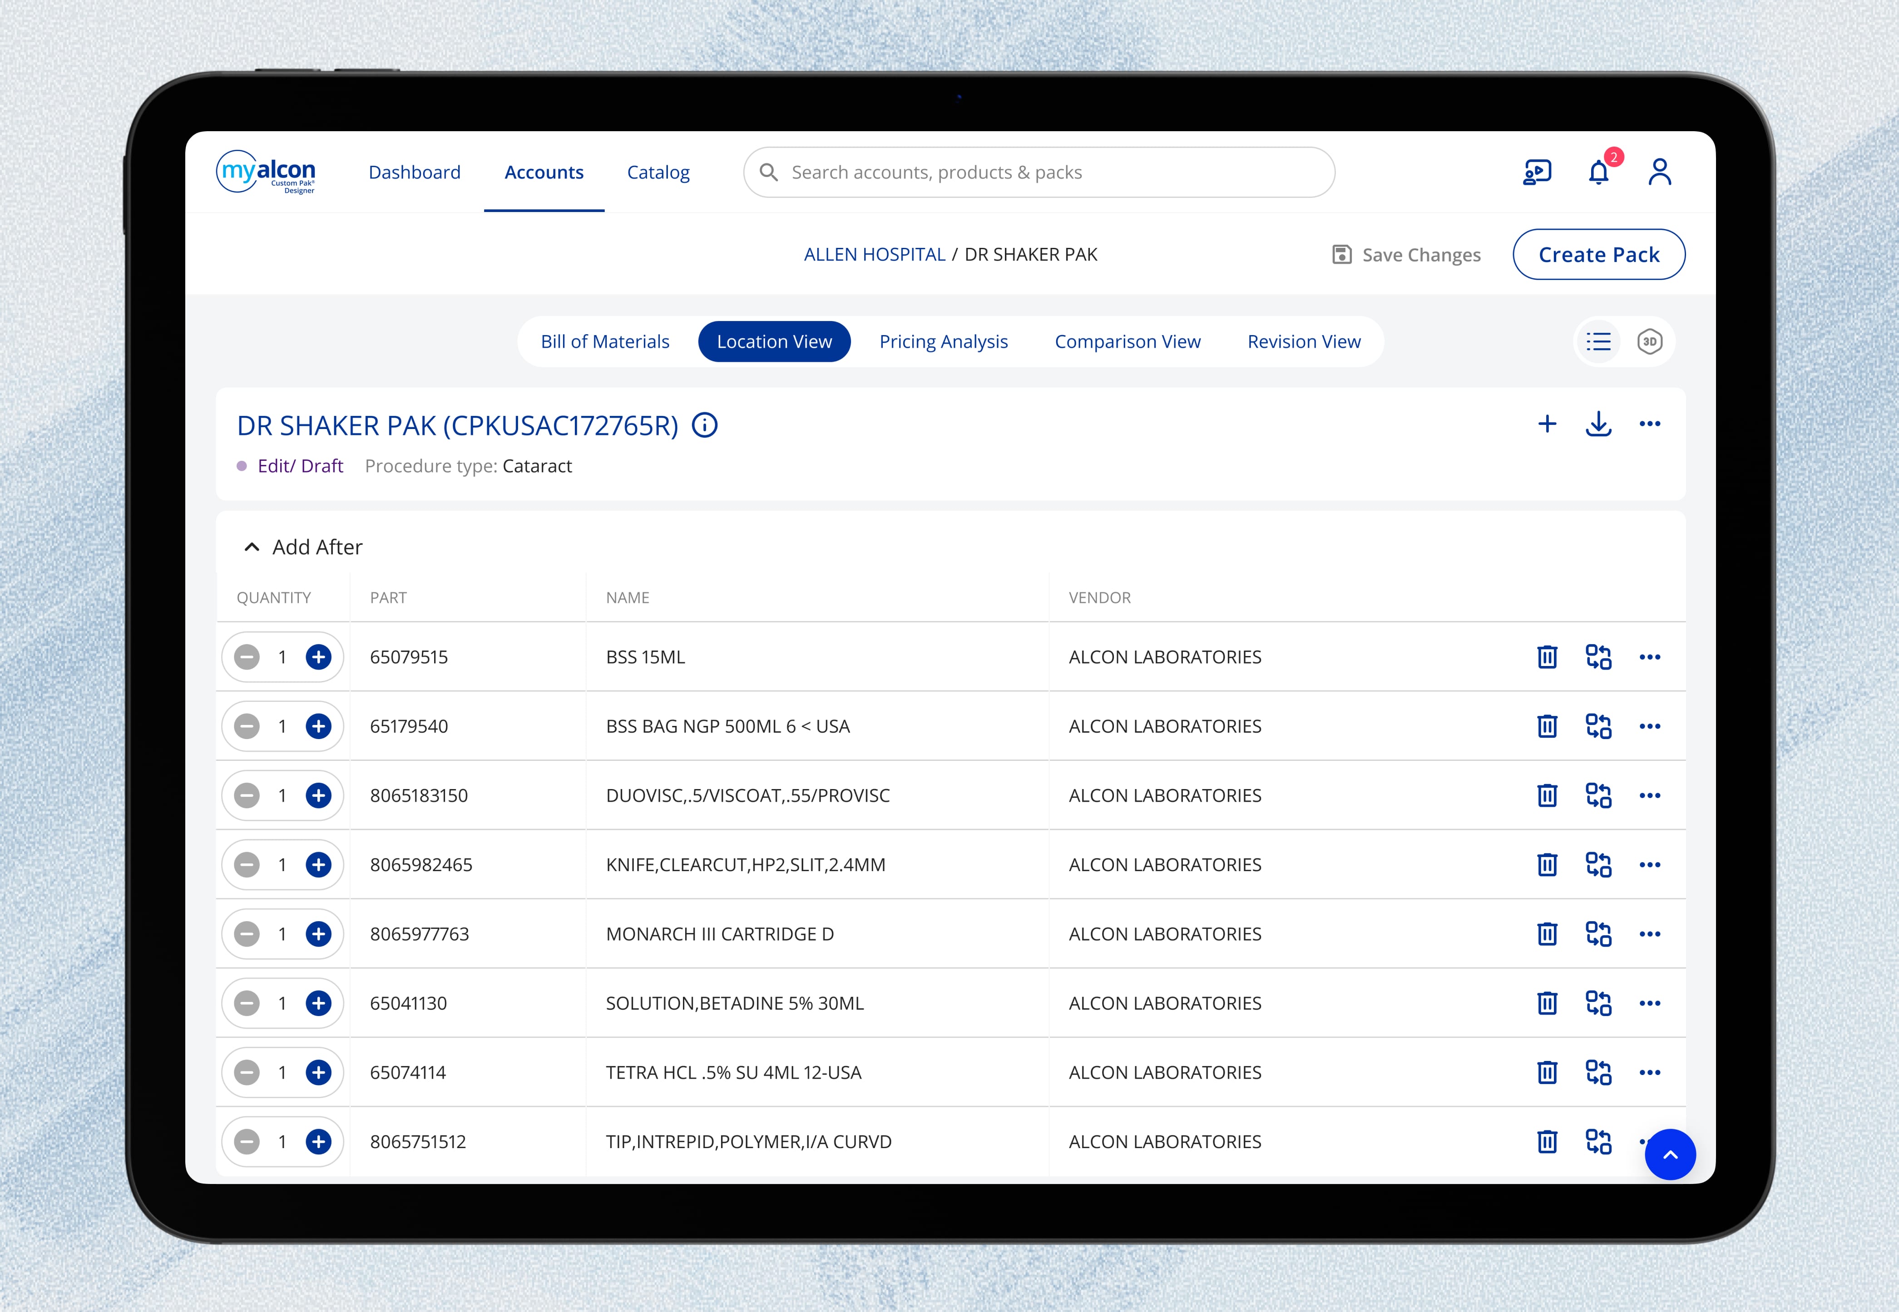
Task: Click the plus icon in pack header
Action: coord(1547,424)
